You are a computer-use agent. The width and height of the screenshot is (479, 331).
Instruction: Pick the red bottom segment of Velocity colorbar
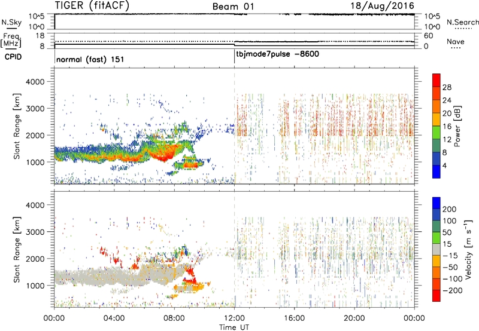click(436, 296)
